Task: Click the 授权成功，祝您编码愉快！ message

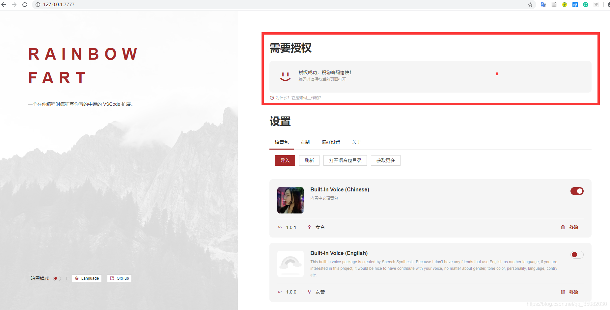Action: 325,72
